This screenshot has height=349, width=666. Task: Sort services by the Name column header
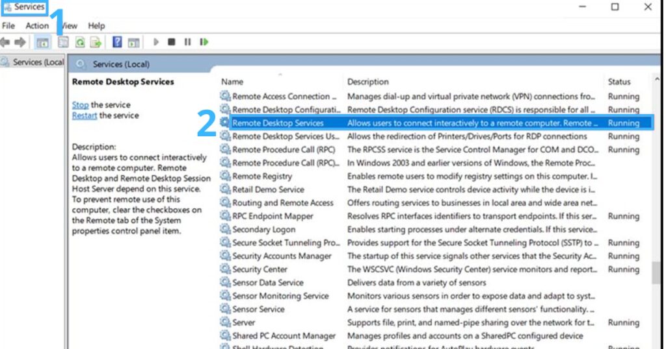232,82
